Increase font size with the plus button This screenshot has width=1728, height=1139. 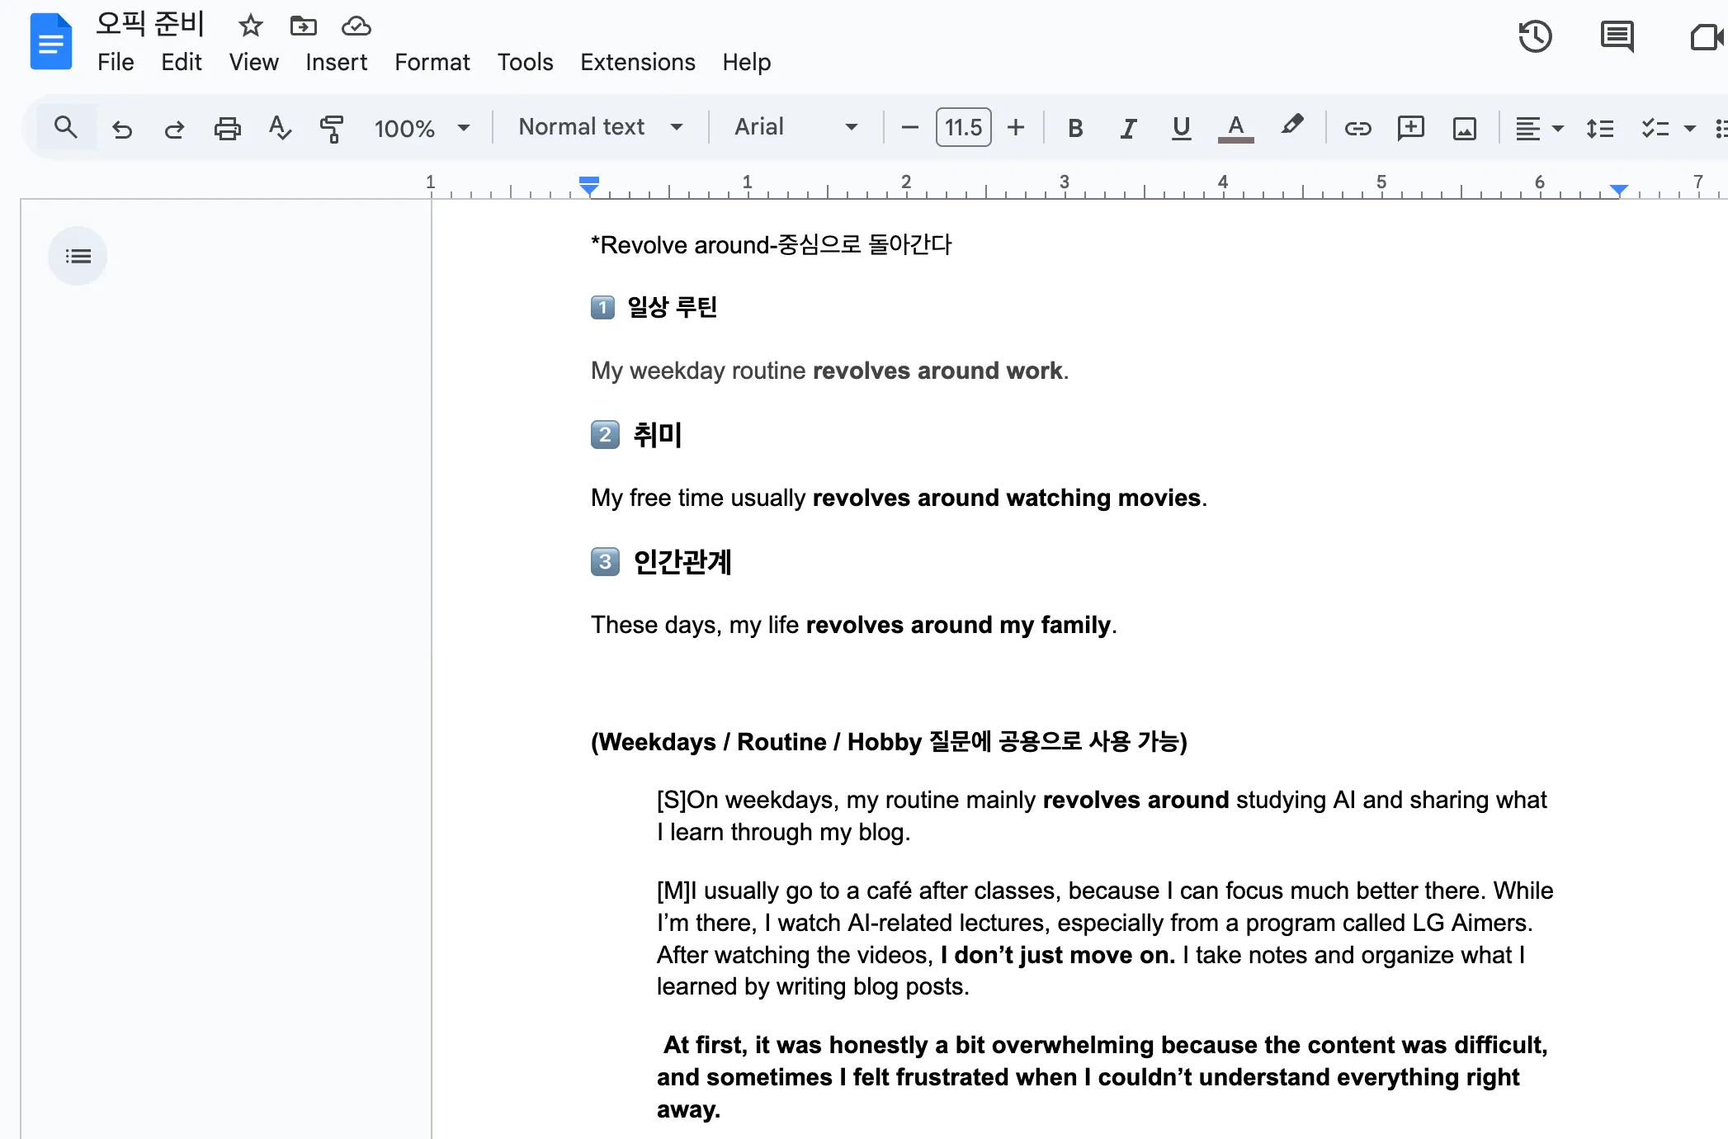click(x=1015, y=128)
